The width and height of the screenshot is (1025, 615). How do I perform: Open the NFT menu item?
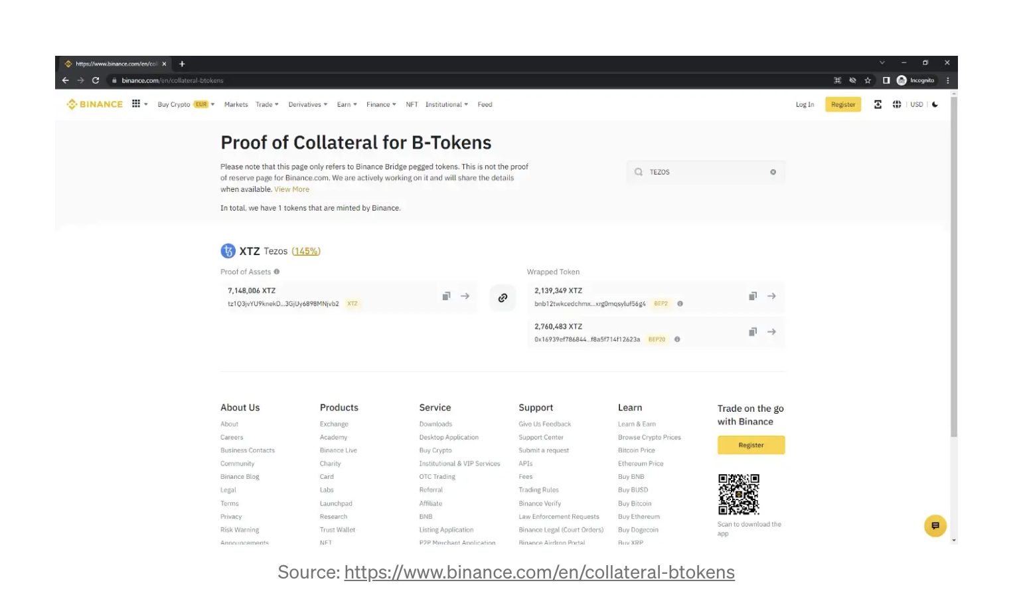pyautogui.click(x=412, y=104)
